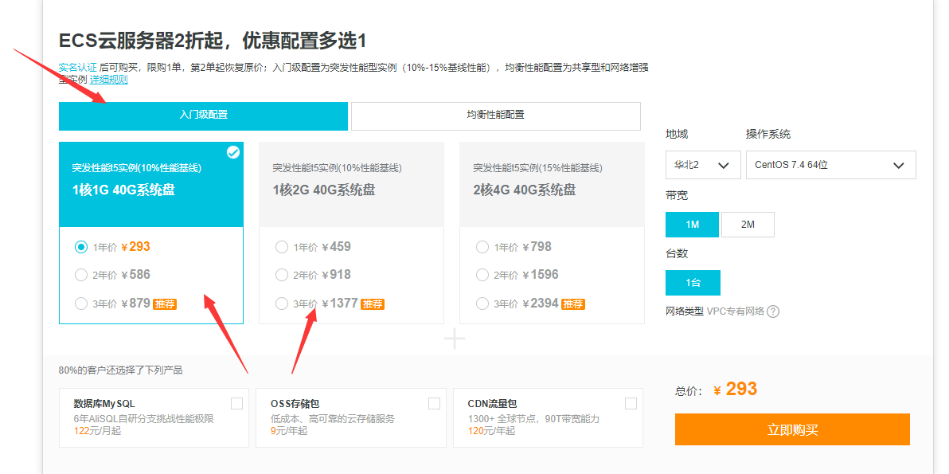Screen dimensions: 949x474
Task: Select the 2M bandwidth option
Action: coord(748,225)
